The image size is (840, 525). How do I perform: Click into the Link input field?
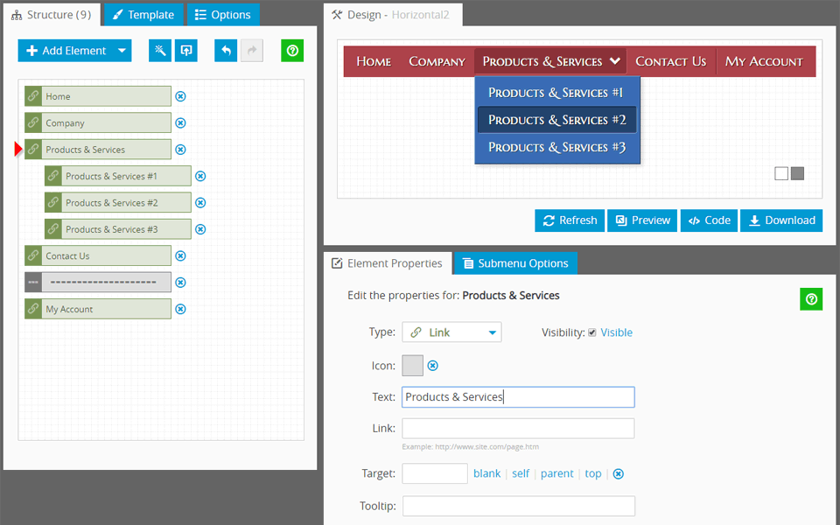[518, 429]
